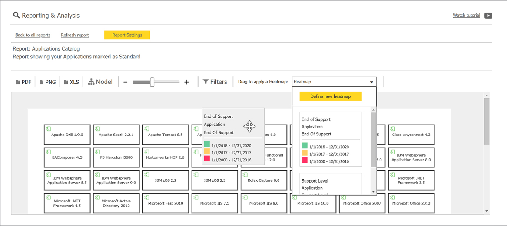Screen dimensions: 507x228
Task: Select Microsoft .NET Framework 4.5 tile name
Action: pyautogui.click(x=67, y=203)
